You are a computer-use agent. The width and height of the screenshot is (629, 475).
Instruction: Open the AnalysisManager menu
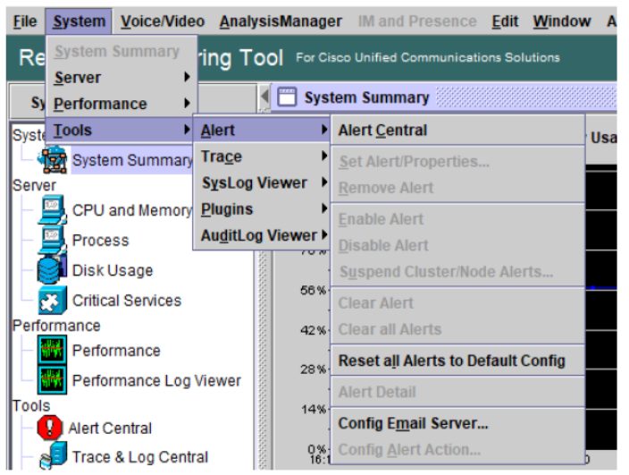tap(280, 21)
